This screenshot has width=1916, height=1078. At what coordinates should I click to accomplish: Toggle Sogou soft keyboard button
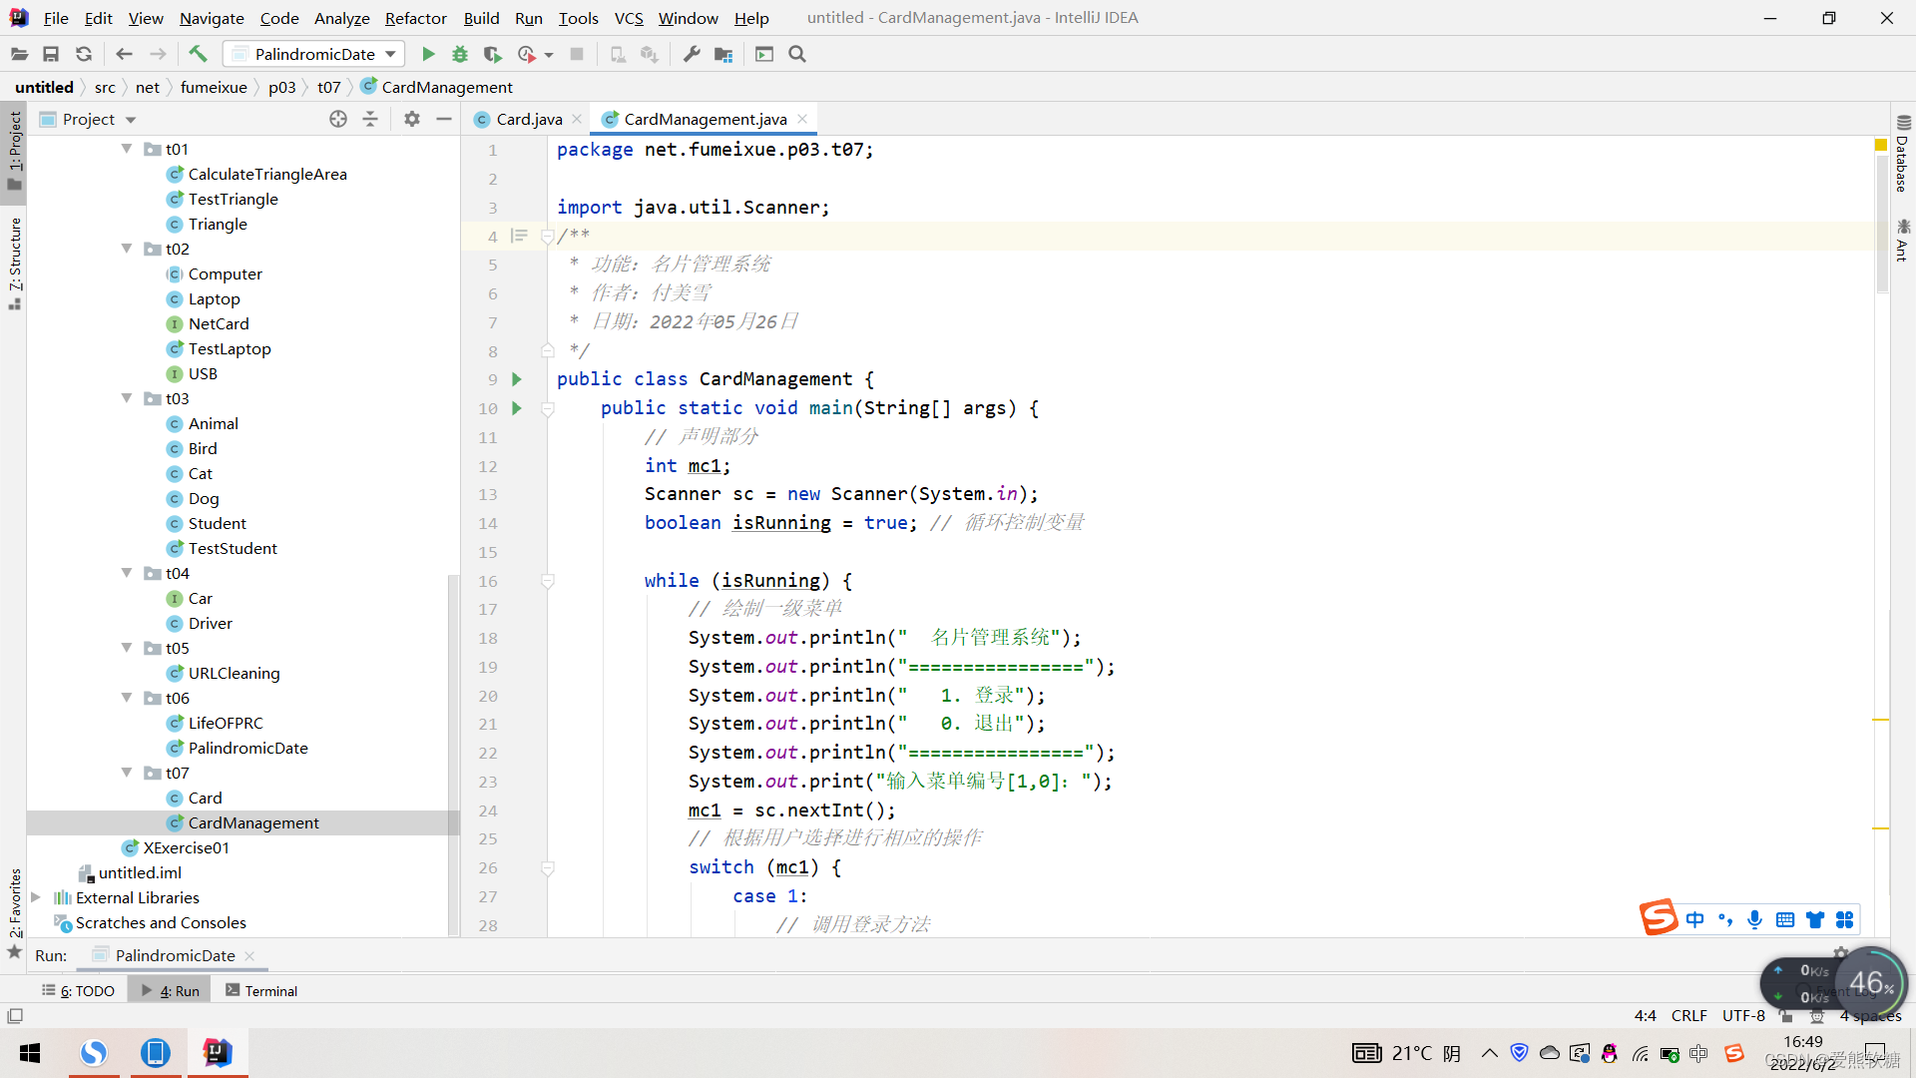tap(1785, 919)
